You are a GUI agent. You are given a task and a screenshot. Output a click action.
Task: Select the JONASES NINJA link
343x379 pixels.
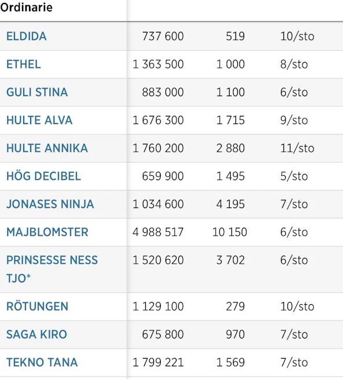50,204
